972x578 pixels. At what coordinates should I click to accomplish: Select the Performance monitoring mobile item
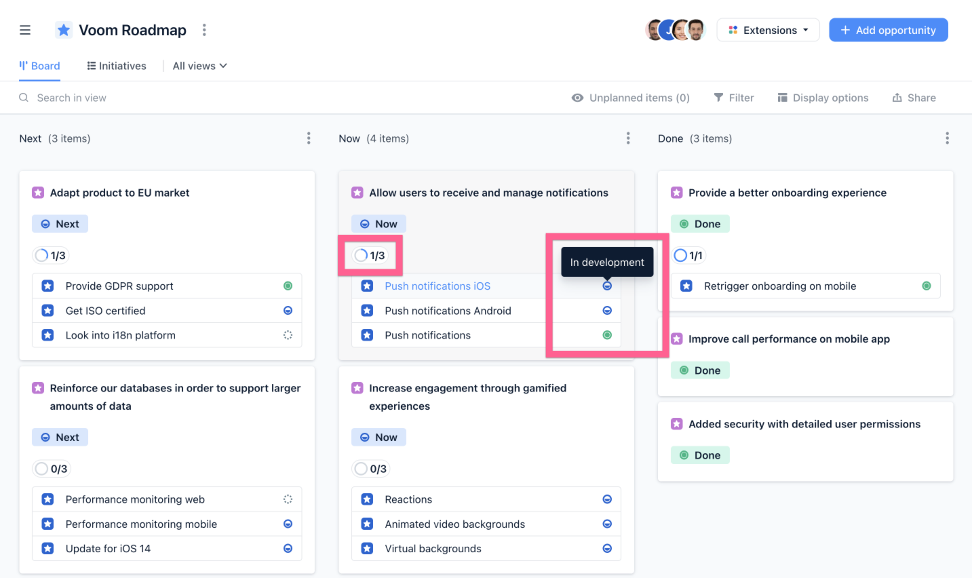click(141, 524)
